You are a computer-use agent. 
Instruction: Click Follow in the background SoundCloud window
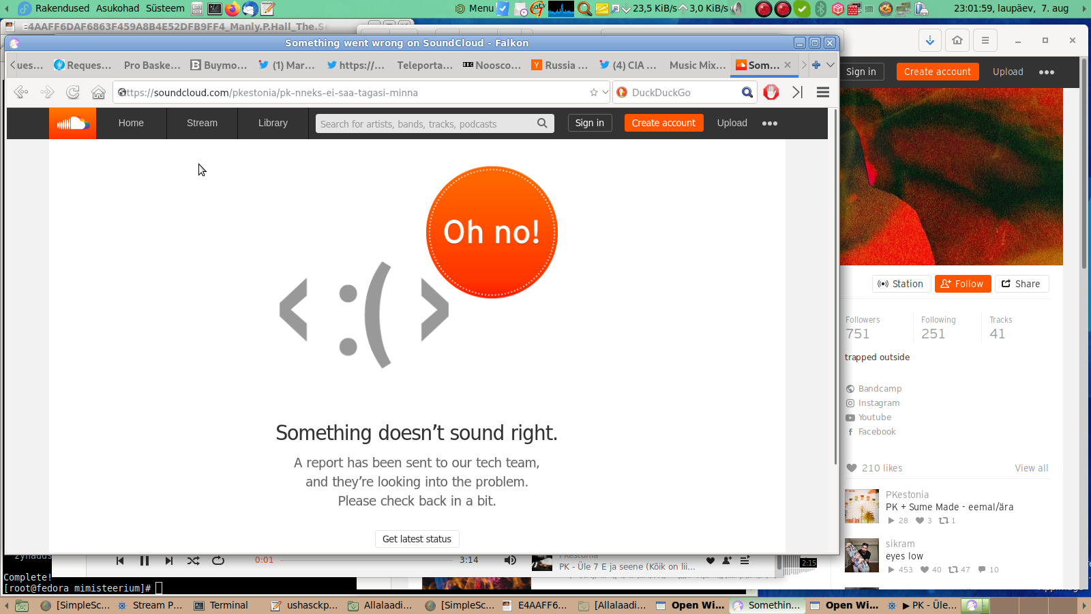pos(963,284)
